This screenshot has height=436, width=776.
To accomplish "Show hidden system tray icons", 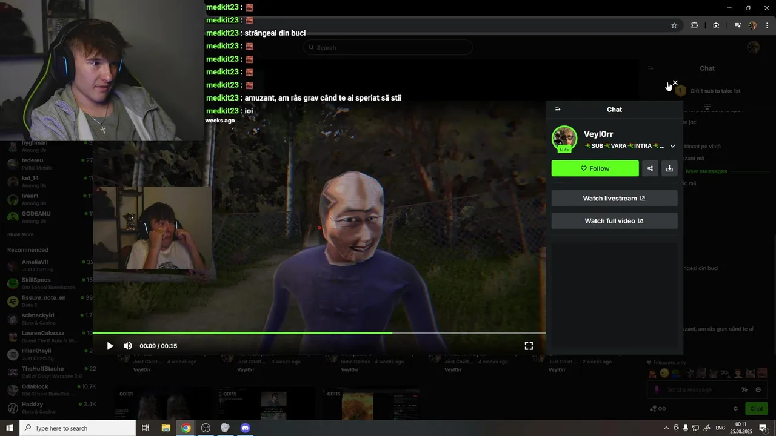I will 666,428.
